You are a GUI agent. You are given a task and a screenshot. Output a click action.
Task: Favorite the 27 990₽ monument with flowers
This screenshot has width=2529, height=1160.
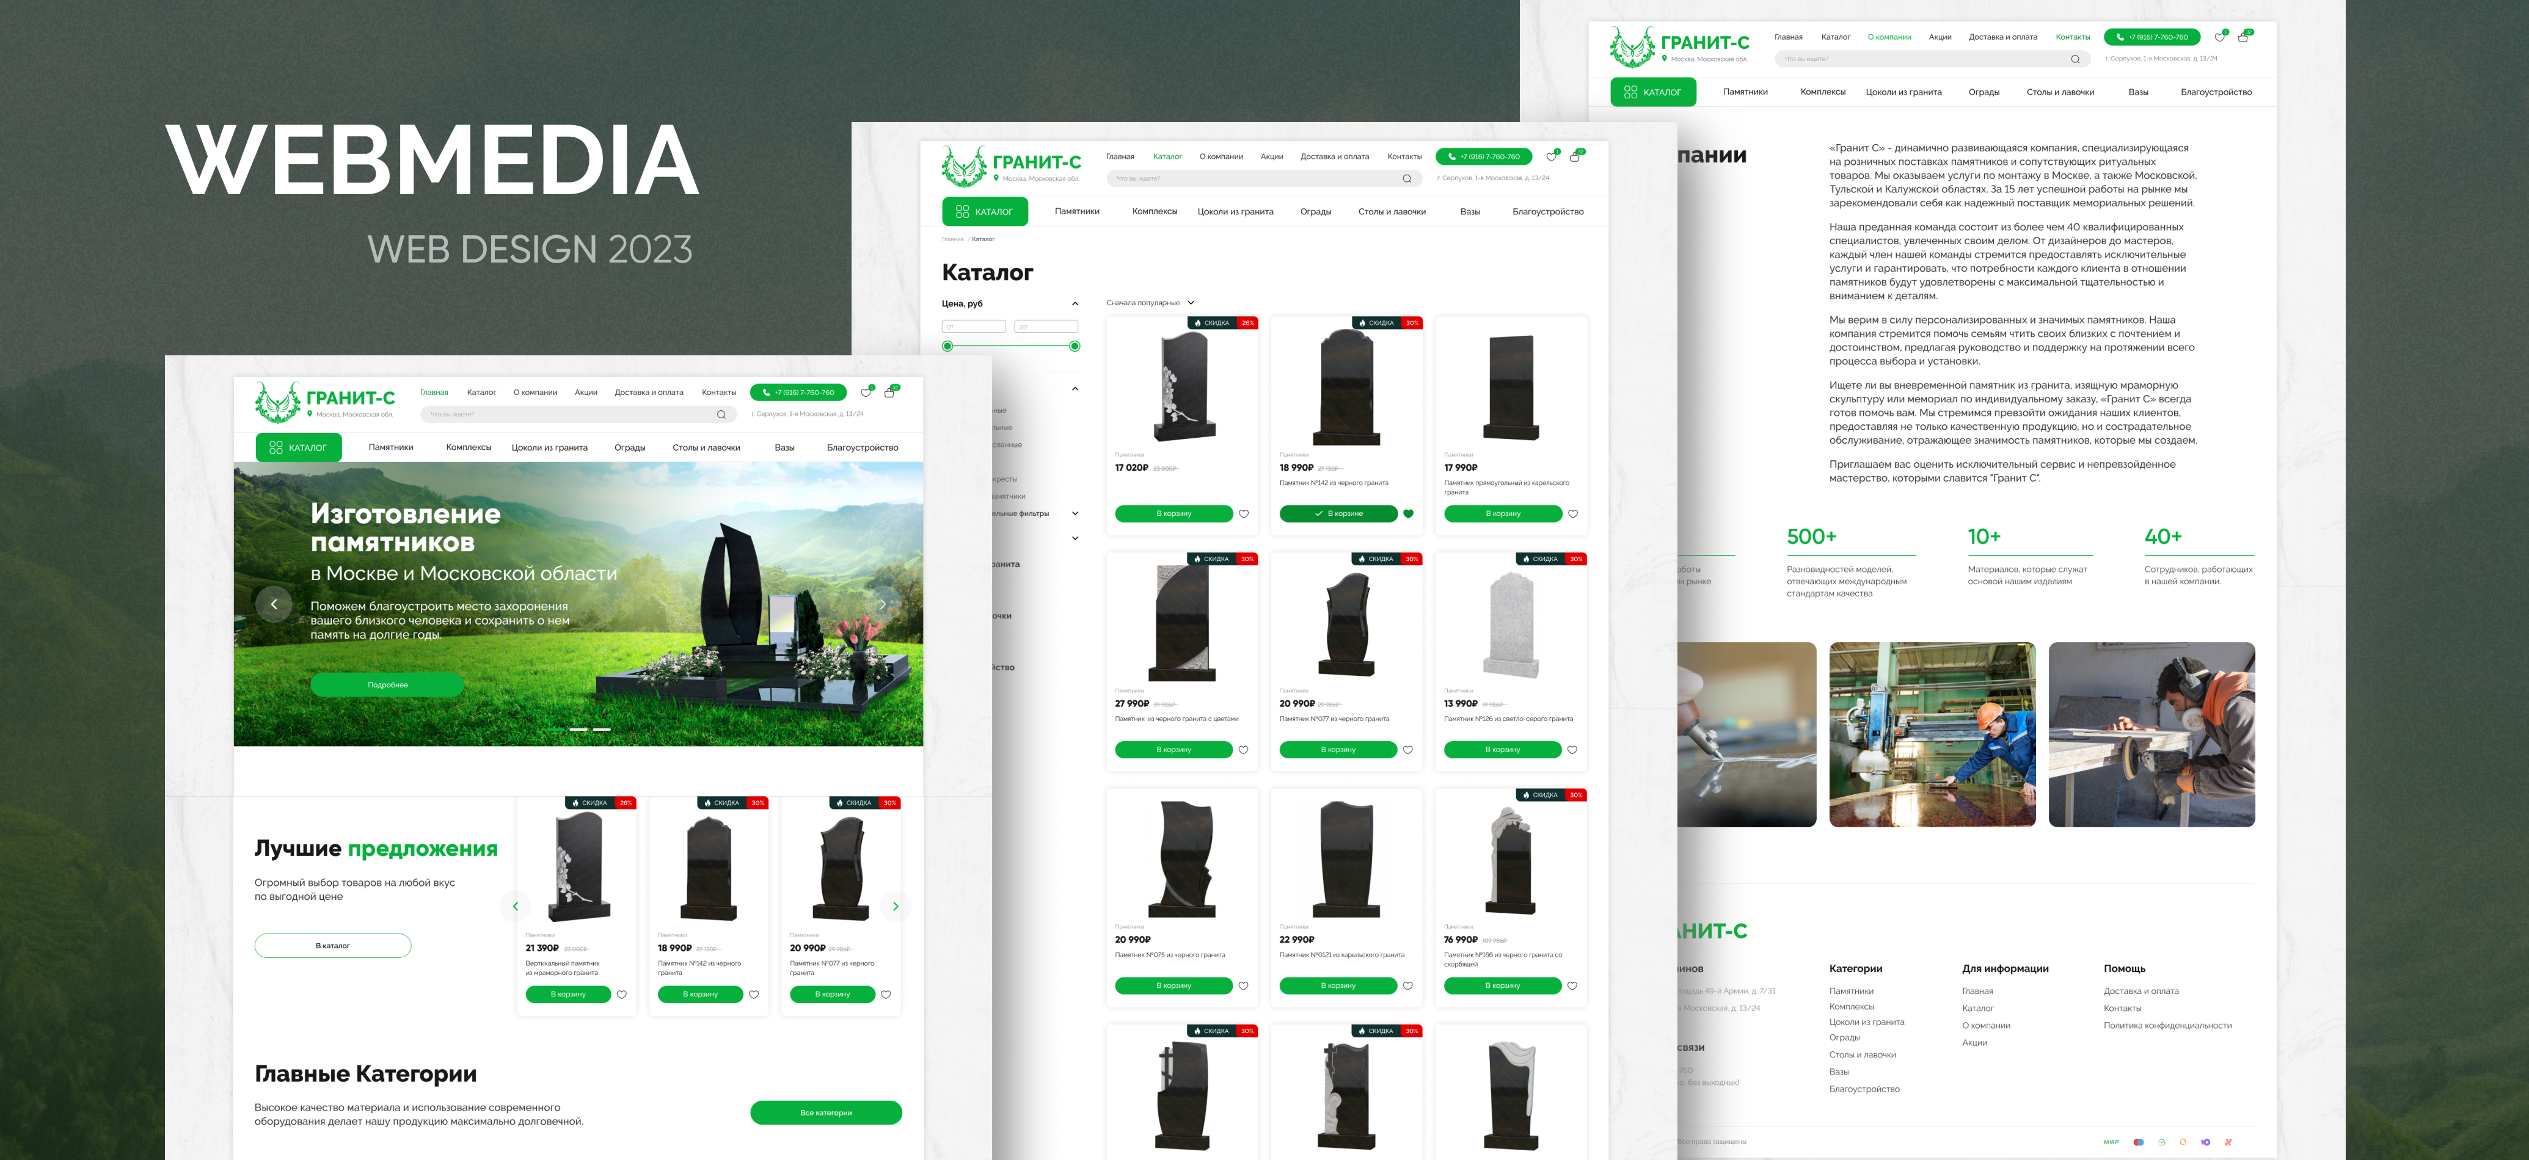click(1244, 750)
